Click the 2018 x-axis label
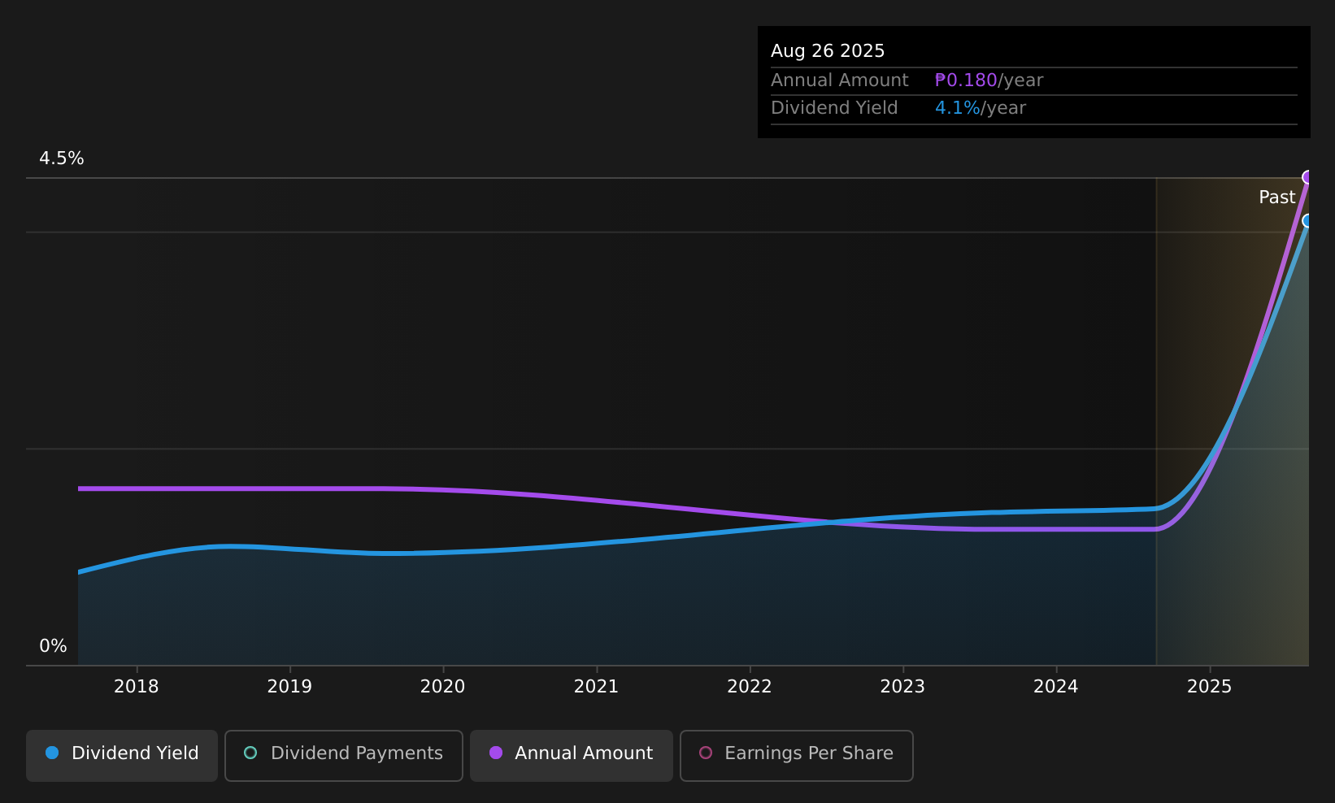Image resolution: width=1335 pixels, height=803 pixels. 137,687
